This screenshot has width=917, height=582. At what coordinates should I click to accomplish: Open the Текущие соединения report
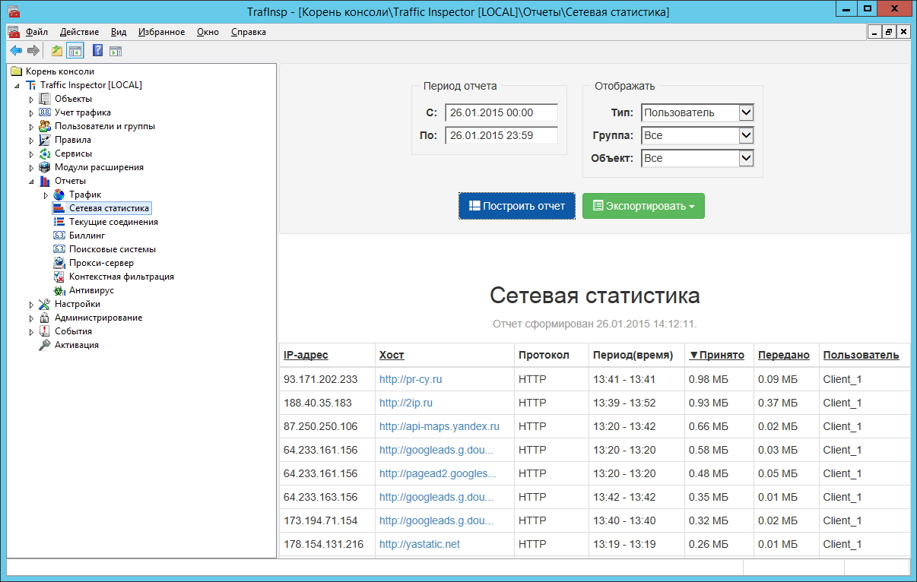coord(113,222)
